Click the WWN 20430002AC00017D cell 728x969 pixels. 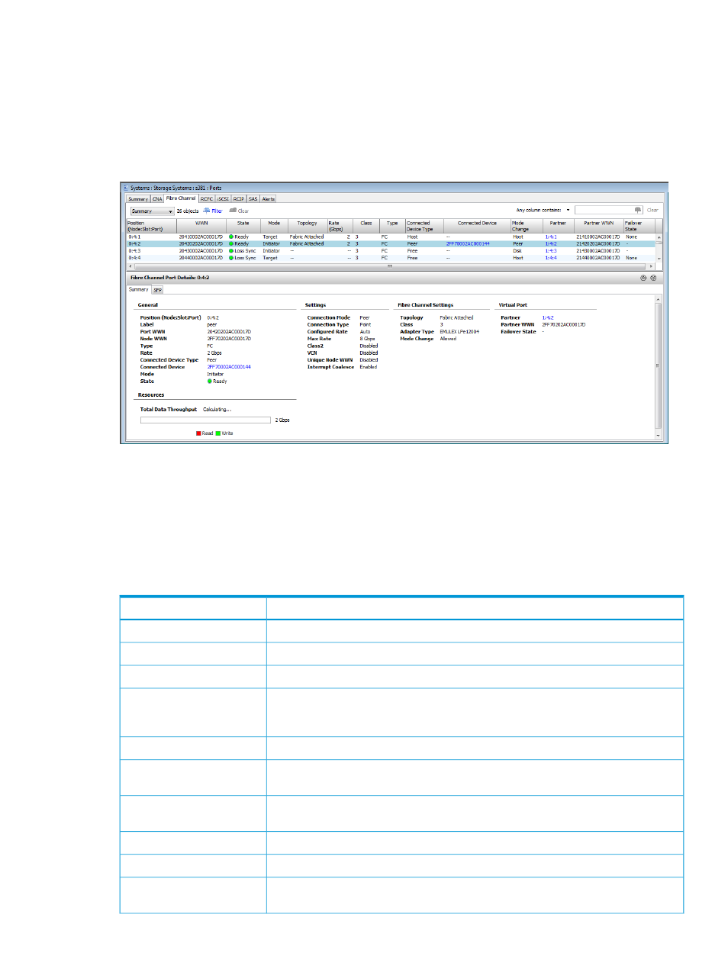[201, 251]
